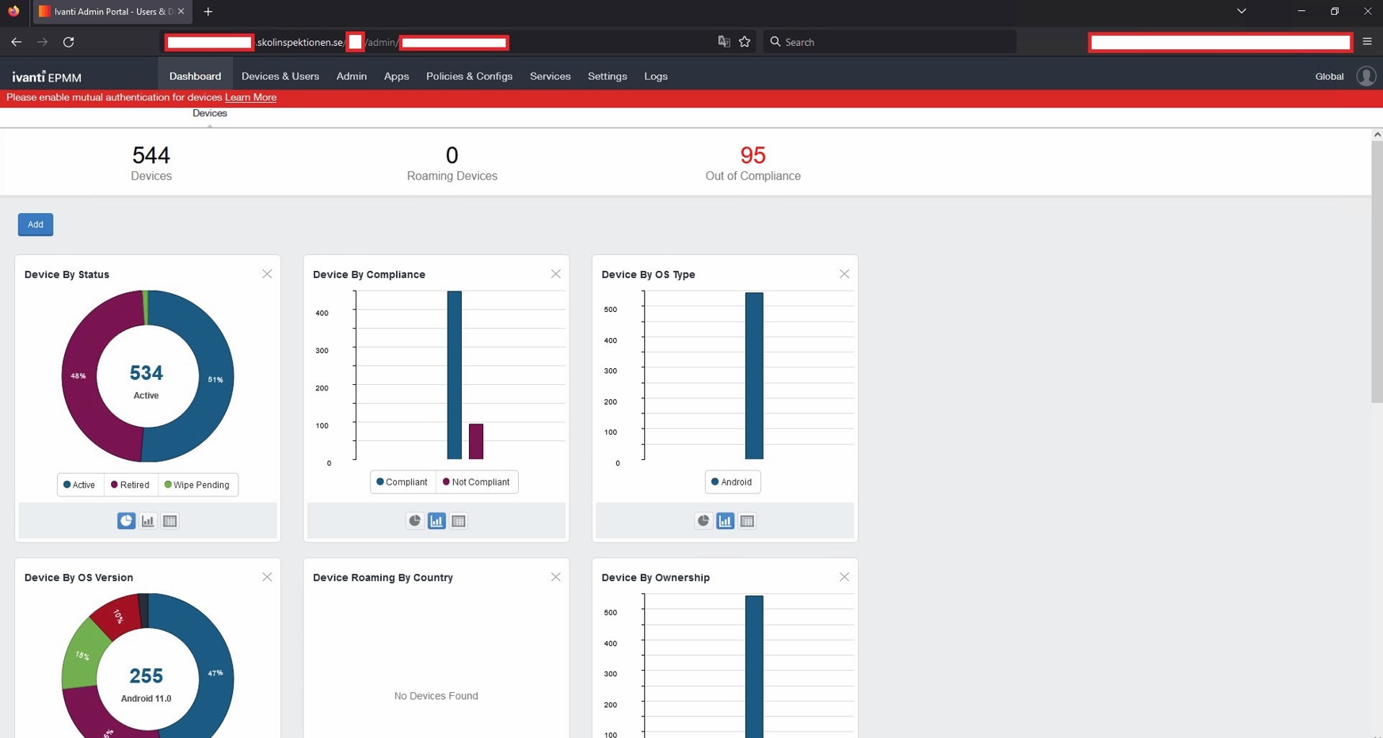
Task: Click the ivanti EPMM logo
Action: pos(47,77)
